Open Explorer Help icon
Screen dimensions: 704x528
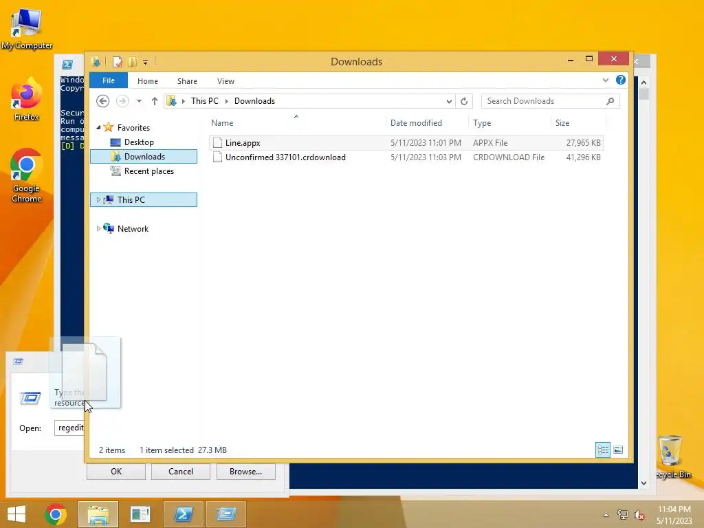(621, 80)
